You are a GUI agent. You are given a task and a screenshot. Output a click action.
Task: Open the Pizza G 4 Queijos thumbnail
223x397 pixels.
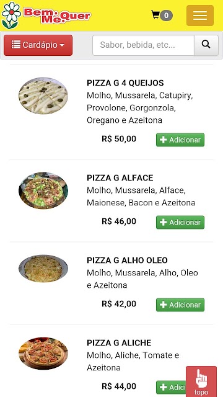pyautogui.click(x=43, y=96)
